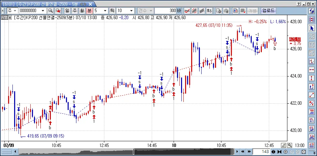Click the help question mark button
The width and height of the screenshot is (317, 156).
[x=299, y=4]
